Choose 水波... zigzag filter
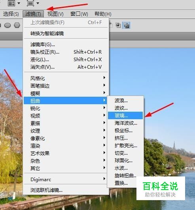This screenshot has width=195, height=210. 125,168
